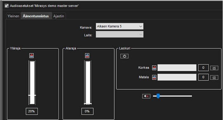This screenshot has height=120, width=223.
Task: Click the blue volume slider handle
Action: tap(158, 96)
